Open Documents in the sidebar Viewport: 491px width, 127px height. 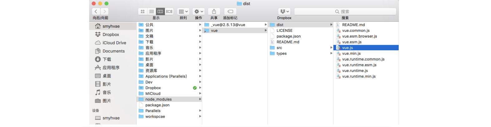(113, 51)
